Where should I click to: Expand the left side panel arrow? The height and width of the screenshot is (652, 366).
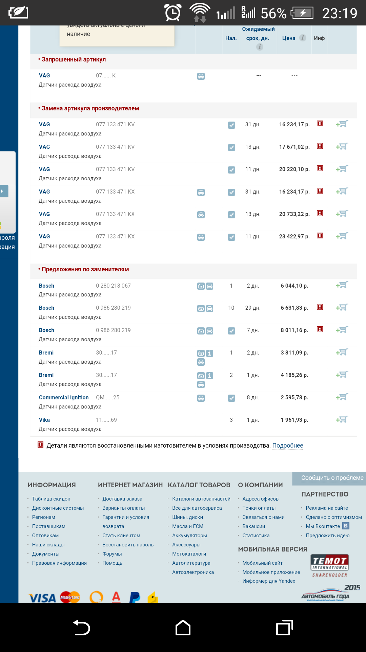3,191
